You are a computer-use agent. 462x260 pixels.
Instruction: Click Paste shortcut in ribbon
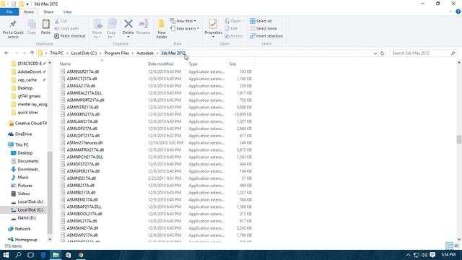(x=70, y=36)
